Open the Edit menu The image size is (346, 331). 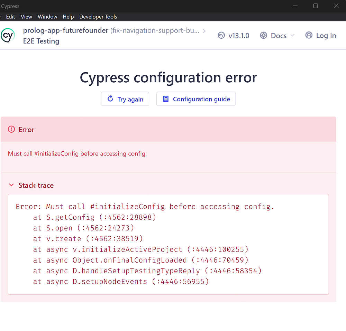10,17
